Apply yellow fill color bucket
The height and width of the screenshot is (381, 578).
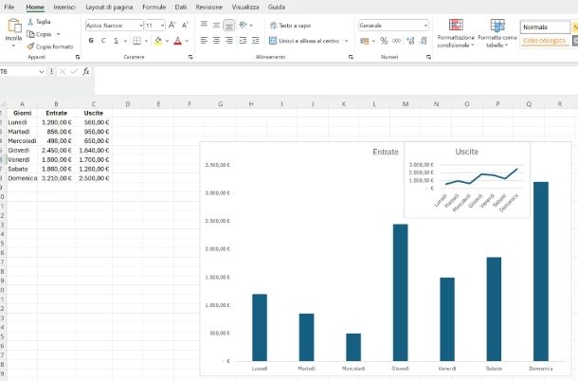coord(158,41)
